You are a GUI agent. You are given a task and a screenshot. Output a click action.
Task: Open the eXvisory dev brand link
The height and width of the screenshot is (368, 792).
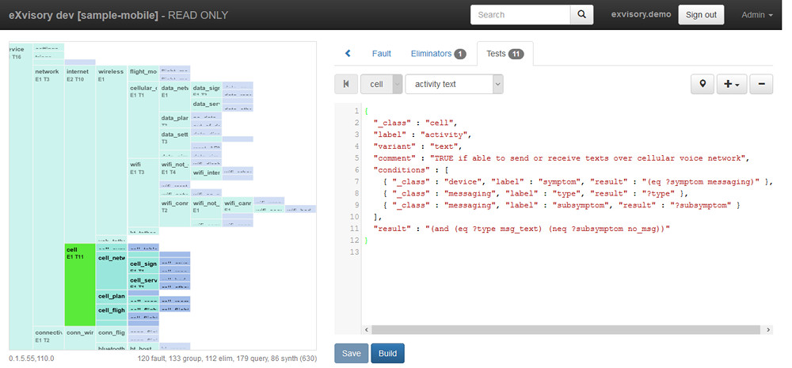(x=118, y=14)
